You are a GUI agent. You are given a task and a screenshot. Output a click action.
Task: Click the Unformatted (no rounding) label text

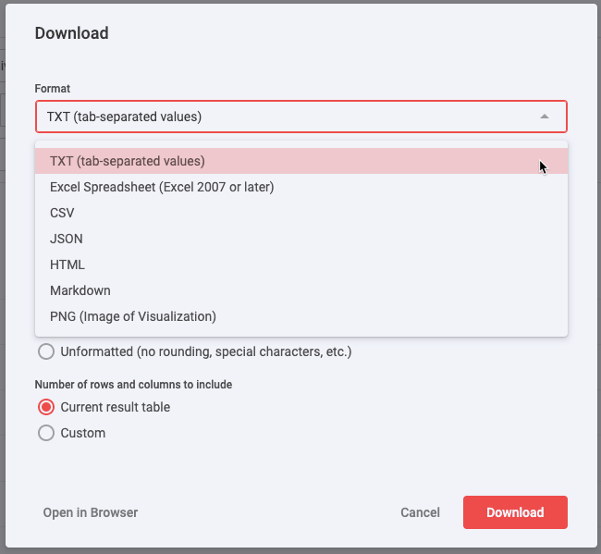coord(206,351)
